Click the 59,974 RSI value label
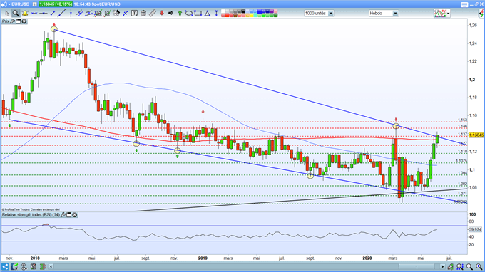The width and height of the screenshot is (485, 272). click(x=476, y=229)
